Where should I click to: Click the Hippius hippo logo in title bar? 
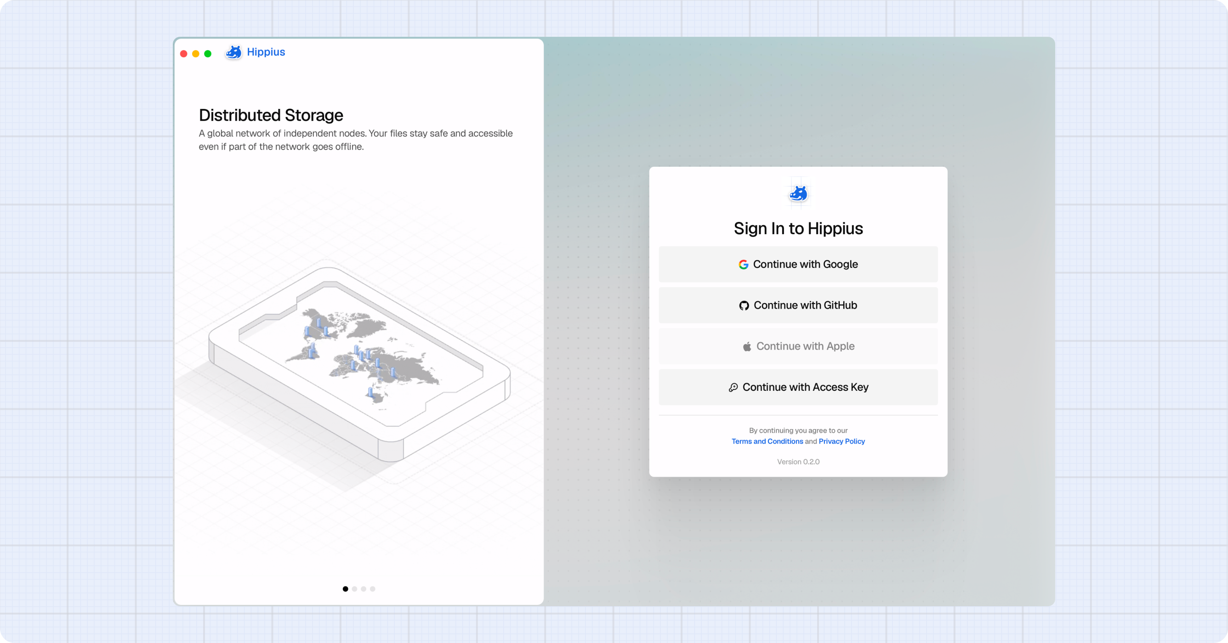point(233,52)
